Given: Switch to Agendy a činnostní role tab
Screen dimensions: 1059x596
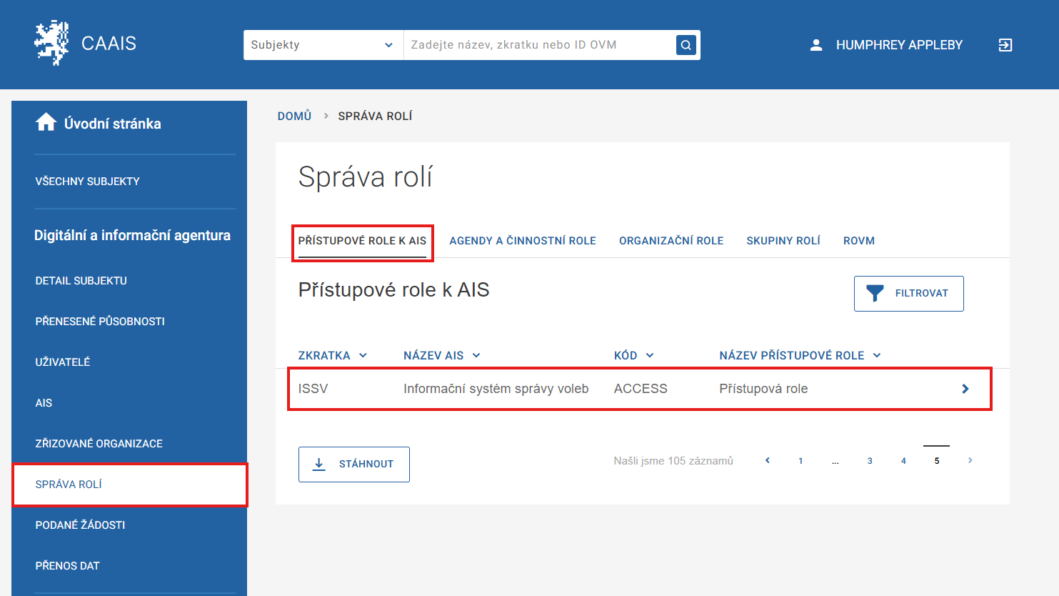Looking at the screenshot, I should 522,241.
